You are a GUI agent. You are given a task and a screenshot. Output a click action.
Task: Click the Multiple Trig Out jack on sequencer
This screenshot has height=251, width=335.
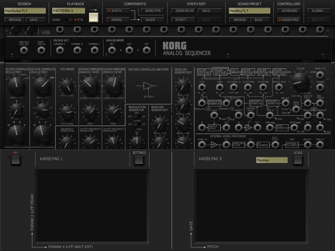coord(24,51)
